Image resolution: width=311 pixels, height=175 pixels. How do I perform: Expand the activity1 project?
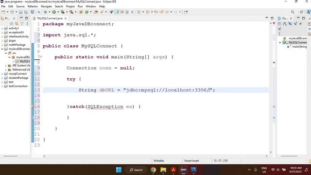click(x=2, y=28)
